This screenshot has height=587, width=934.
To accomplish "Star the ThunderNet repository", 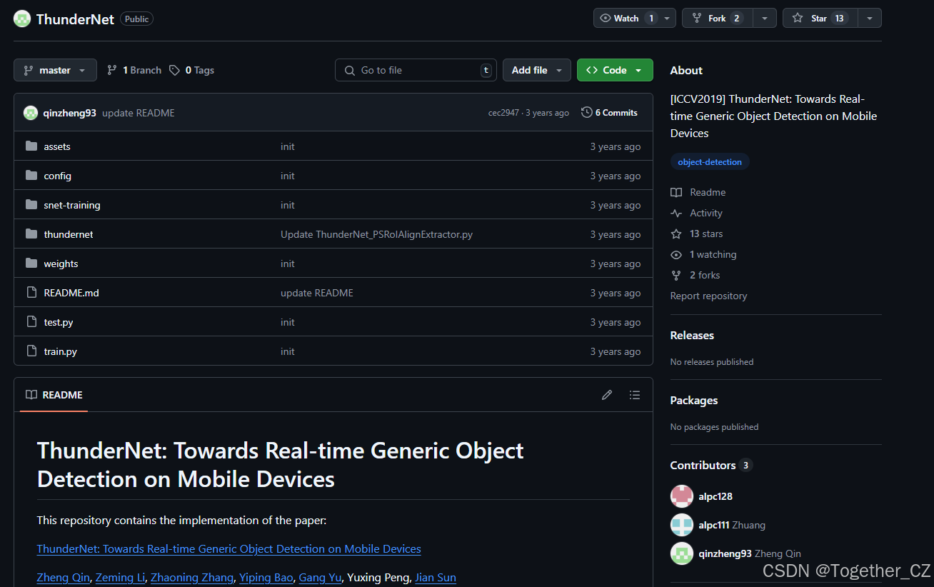I will [x=820, y=18].
